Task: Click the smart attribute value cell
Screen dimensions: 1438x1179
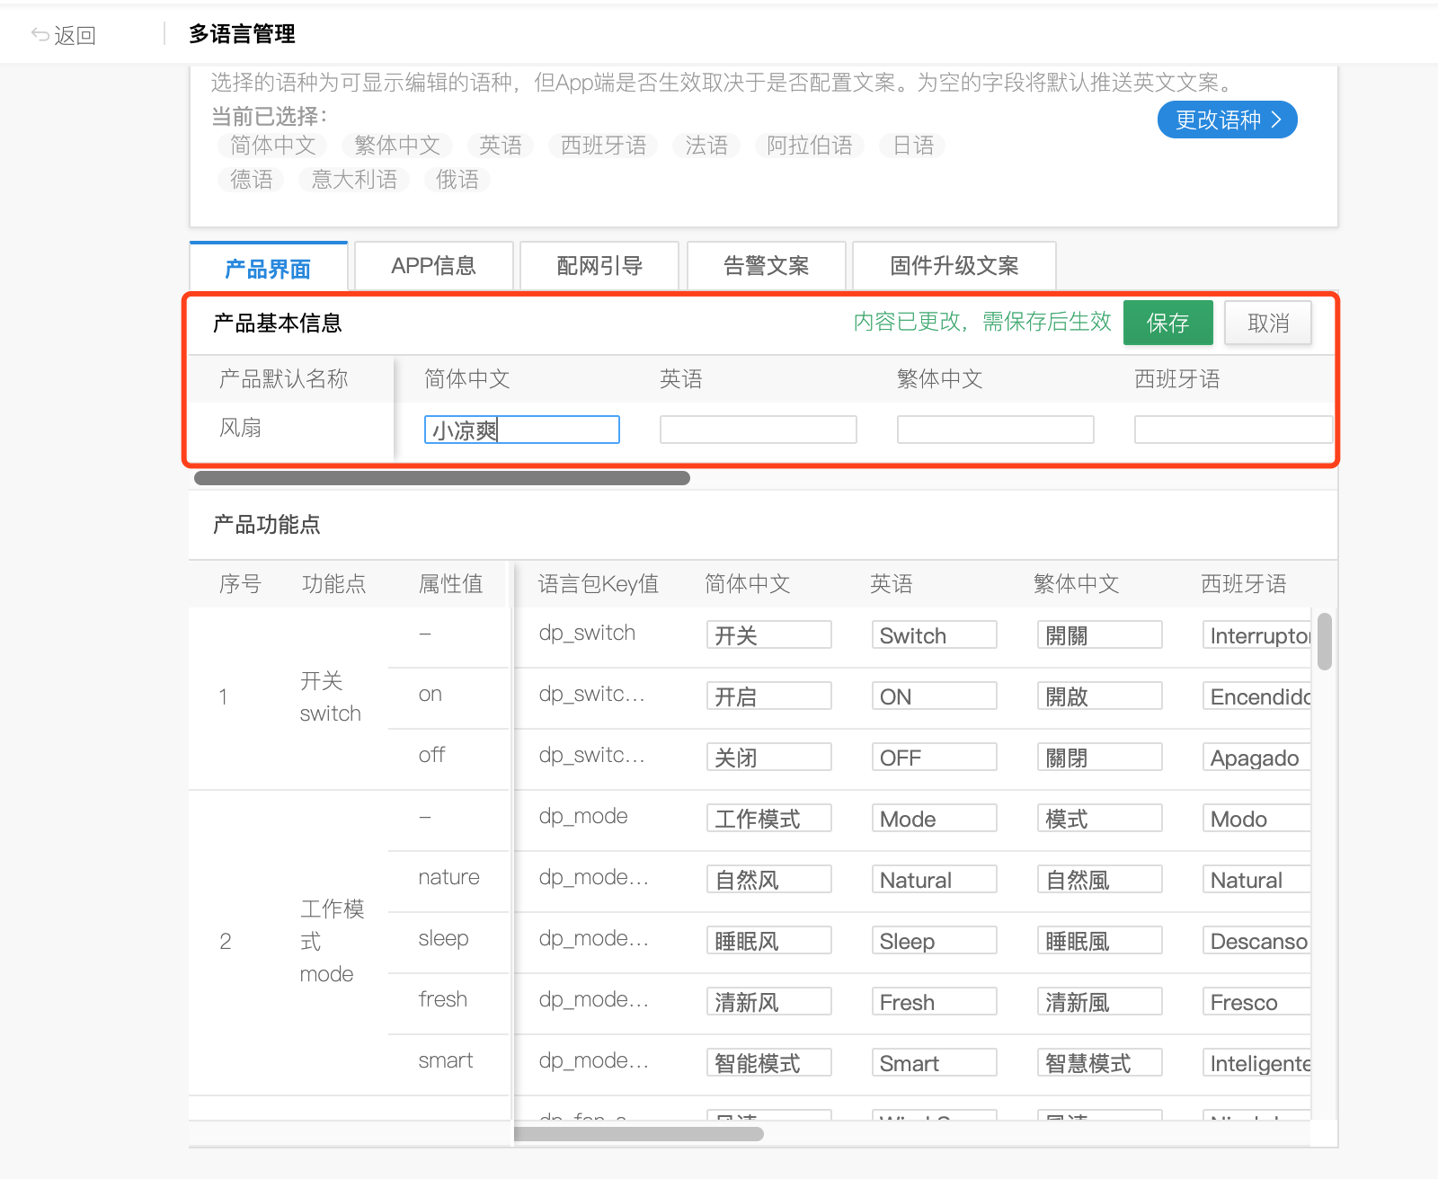Action: coord(445,1060)
